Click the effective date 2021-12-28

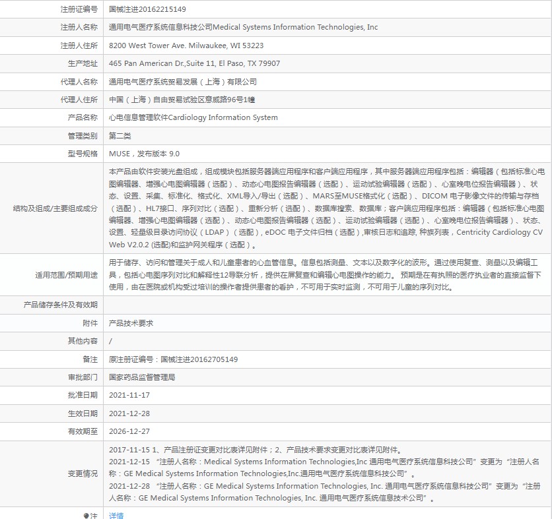[129, 413]
